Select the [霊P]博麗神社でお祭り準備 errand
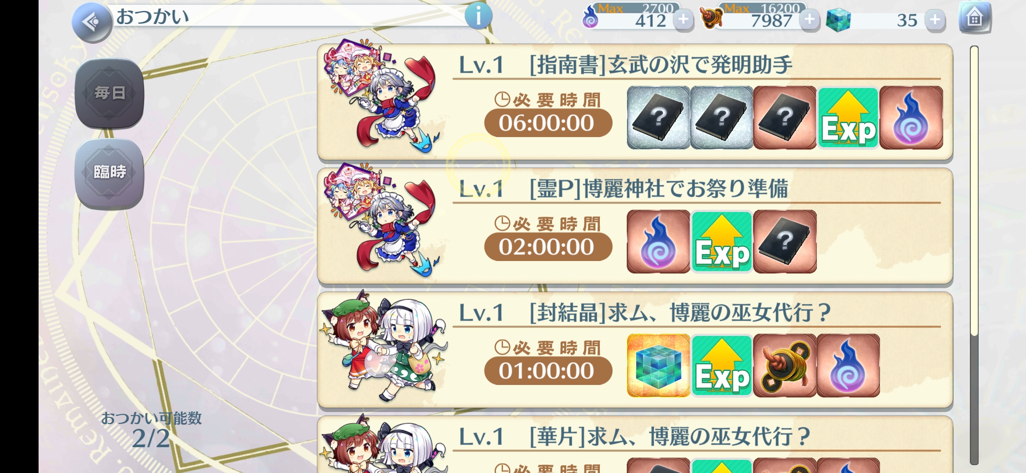 (635, 226)
